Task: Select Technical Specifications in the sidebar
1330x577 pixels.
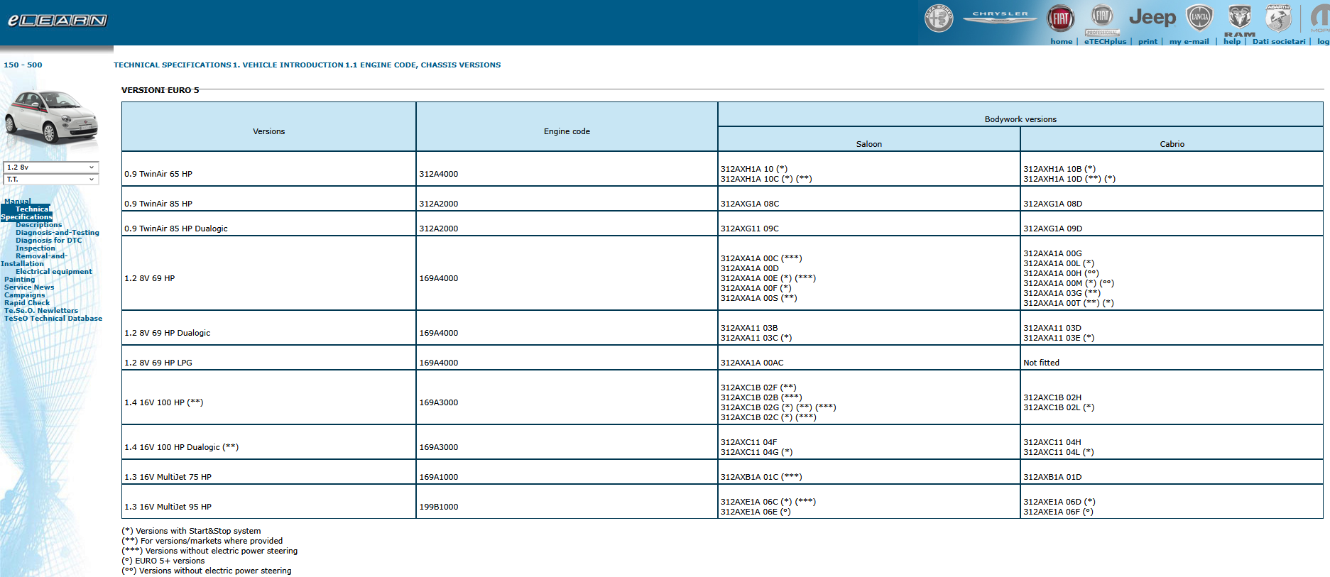Action: pos(26,213)
